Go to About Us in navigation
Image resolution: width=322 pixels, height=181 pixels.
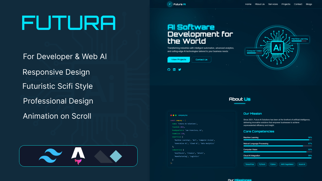click(x=260, y=4)
